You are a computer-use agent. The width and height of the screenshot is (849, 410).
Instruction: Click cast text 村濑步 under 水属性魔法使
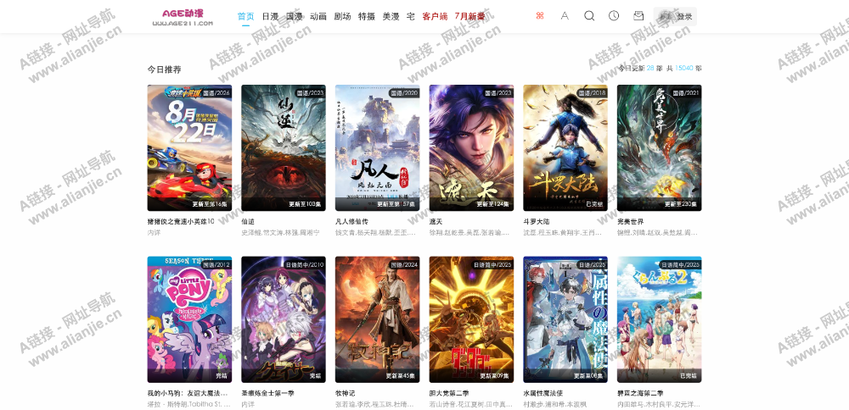click(x=531, y=405)
